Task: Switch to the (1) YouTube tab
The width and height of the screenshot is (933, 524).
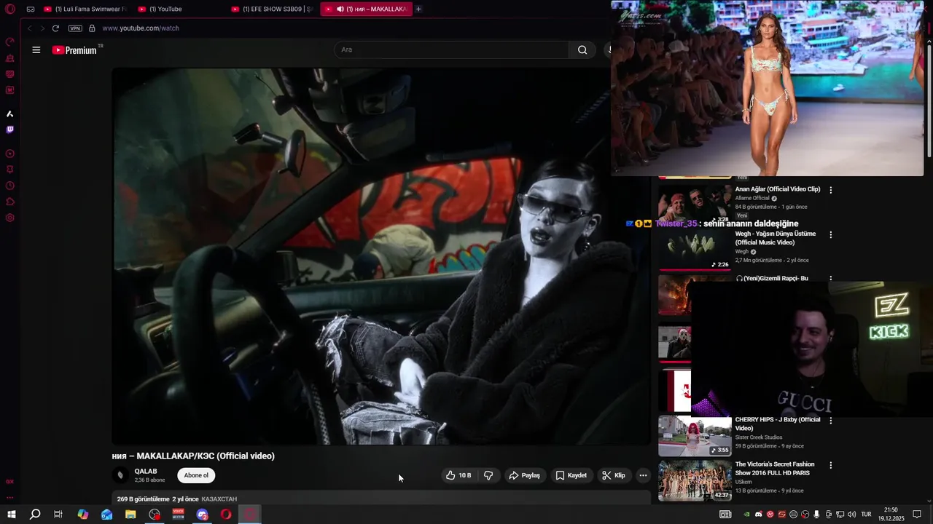Action: (x=179, y=9)
